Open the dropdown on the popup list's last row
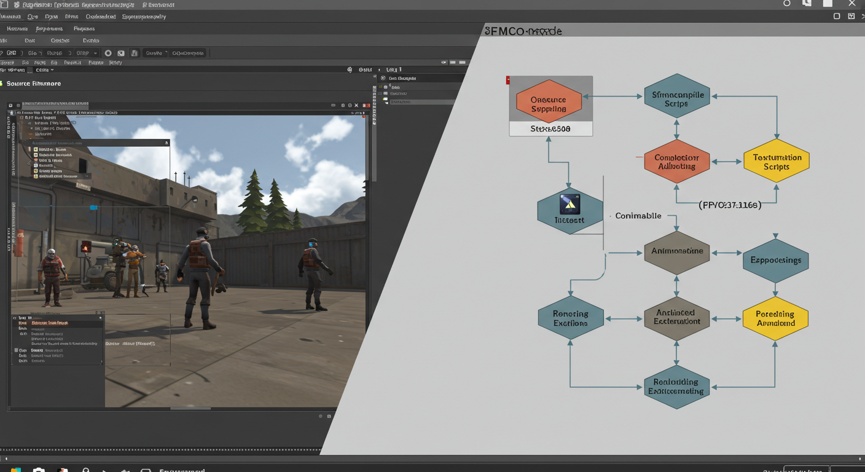865x472 pixels. [88, 176]
